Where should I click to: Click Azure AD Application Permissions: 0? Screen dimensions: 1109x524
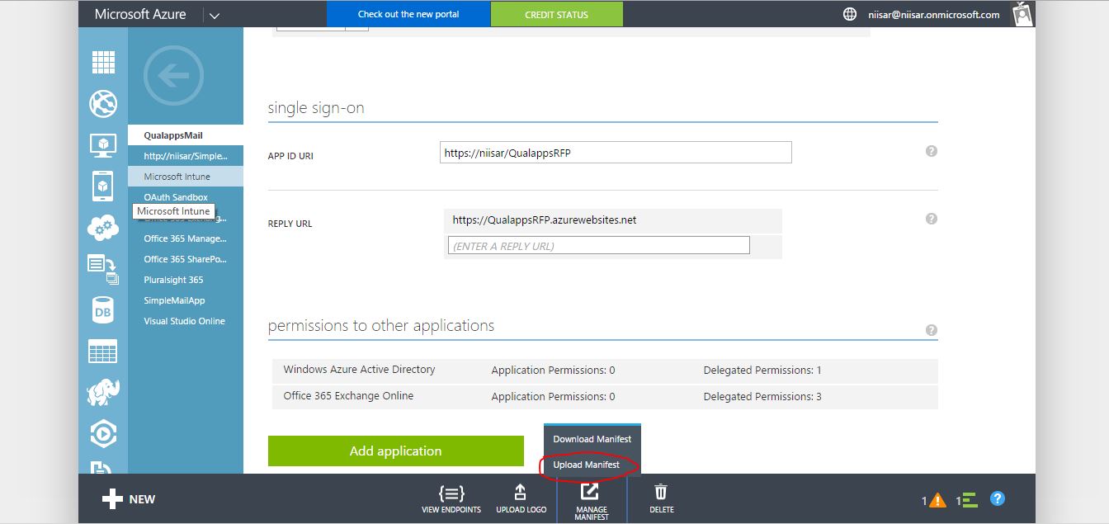(x=553, y=371)
